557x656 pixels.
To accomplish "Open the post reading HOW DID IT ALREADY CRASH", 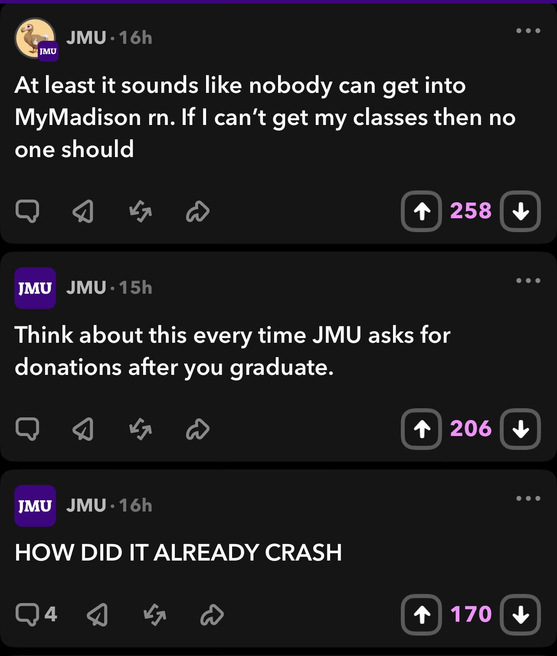I will 178,552.
